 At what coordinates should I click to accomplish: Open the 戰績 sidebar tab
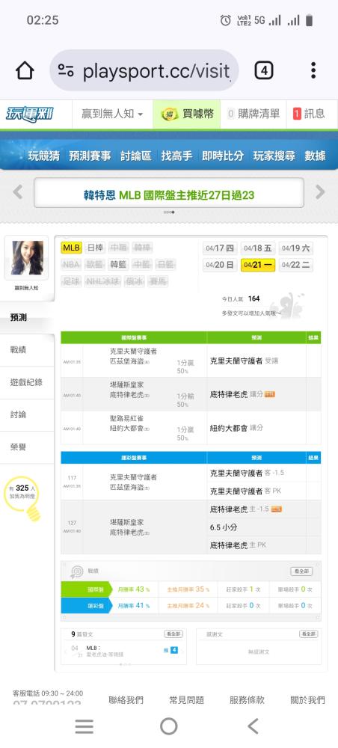click(27, 349)
